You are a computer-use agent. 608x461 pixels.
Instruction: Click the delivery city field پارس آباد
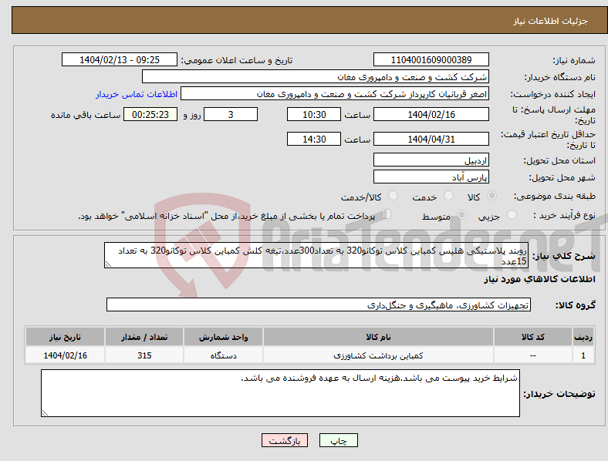tap(431, 177)
